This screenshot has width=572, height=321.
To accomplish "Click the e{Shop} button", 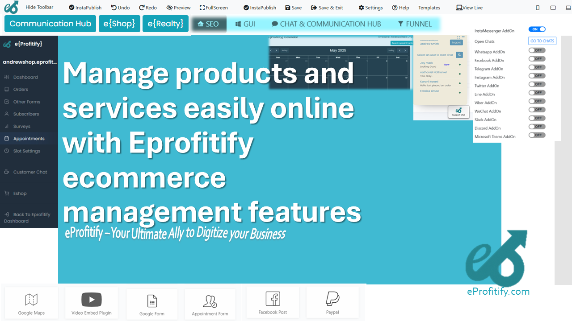I will (x=119, y=24).
